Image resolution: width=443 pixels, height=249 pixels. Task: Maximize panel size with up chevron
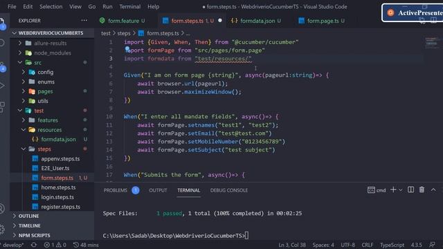(x=433, y=190)
